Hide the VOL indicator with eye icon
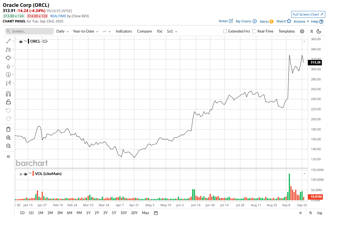Viewport: 337px width, 230px height. [x=25, y=174]
